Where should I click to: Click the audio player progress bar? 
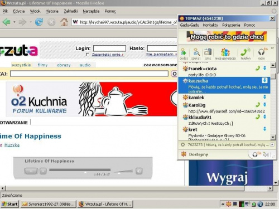(80, 170)
